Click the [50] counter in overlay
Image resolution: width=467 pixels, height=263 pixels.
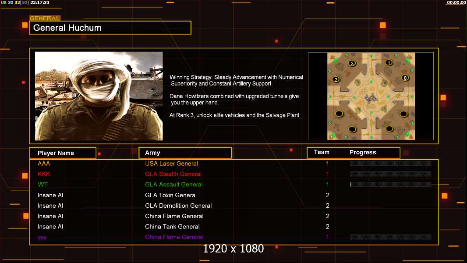pos(25,2)
